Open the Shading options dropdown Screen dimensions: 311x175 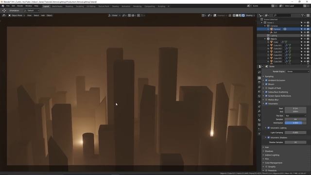coord(251,16)
